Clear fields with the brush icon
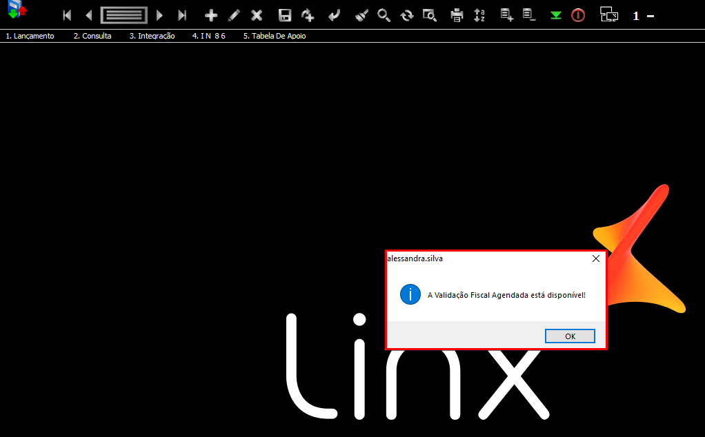705x437 pixels. (361, 16)
